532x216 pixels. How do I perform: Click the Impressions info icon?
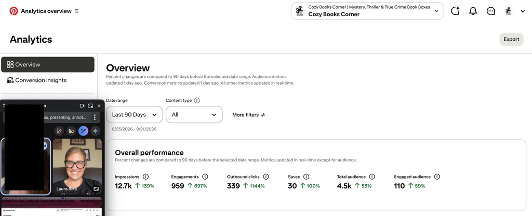(145, 177)
